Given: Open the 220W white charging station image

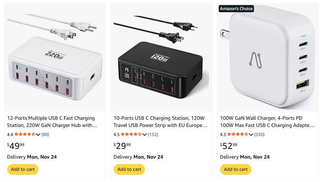Looking at the screenshot, I should click(x=55, y=58).
